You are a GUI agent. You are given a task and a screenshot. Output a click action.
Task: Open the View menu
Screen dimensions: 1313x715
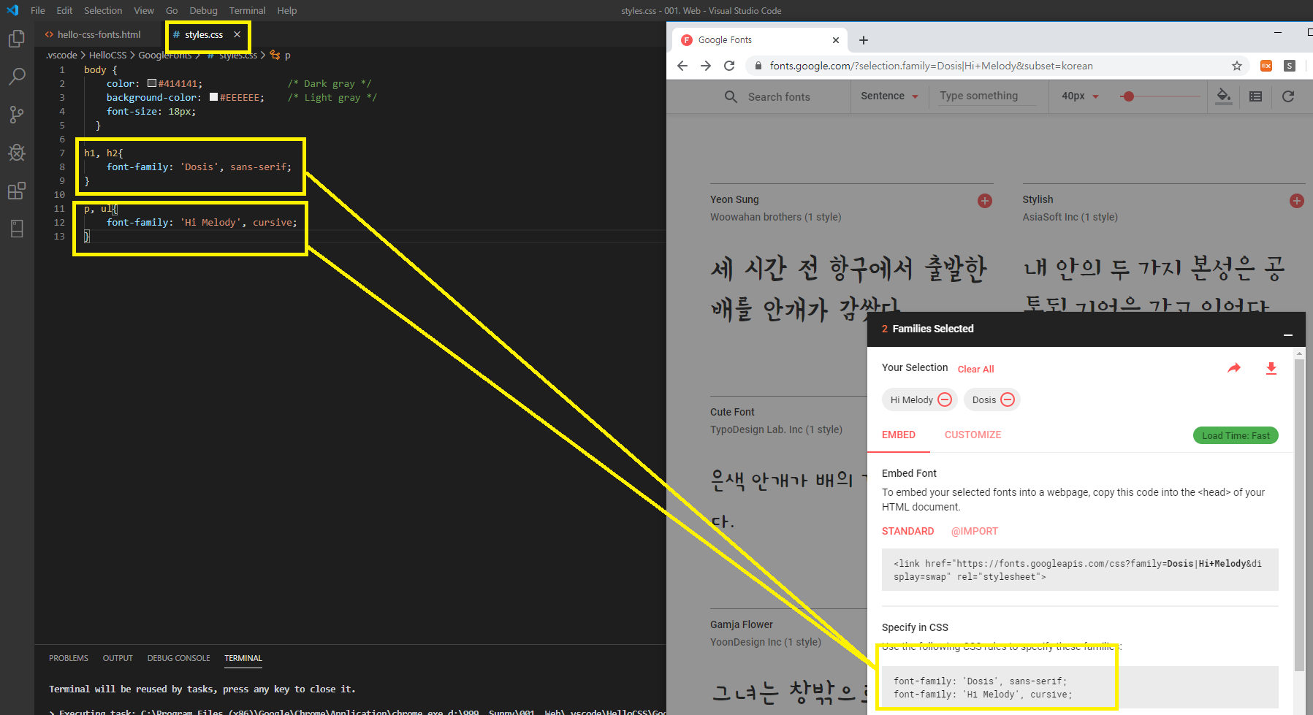tap(144, 10)
